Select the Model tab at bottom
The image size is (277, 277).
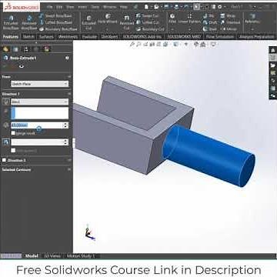(32, 256)
